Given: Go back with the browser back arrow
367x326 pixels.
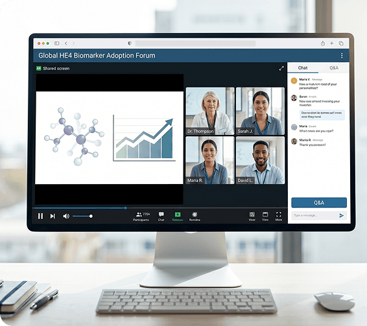Looking at the screenshot, I should click(x=66, y=43).
